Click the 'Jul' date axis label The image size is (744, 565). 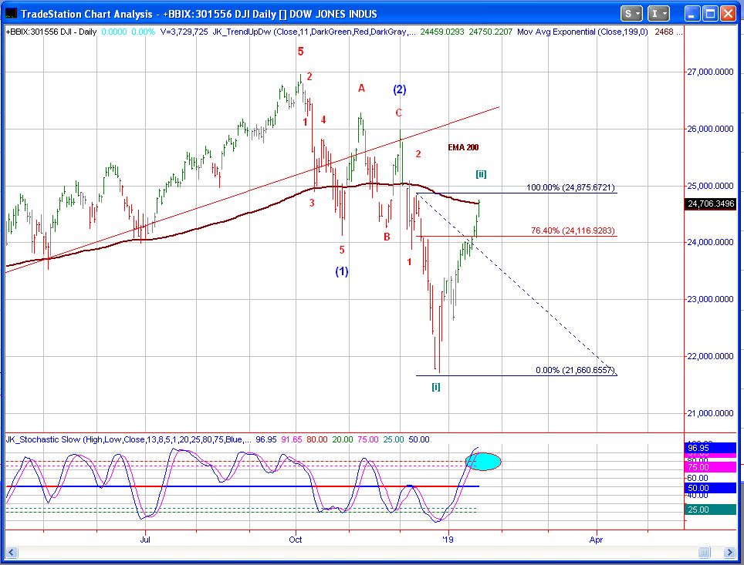tap(145, 540)
